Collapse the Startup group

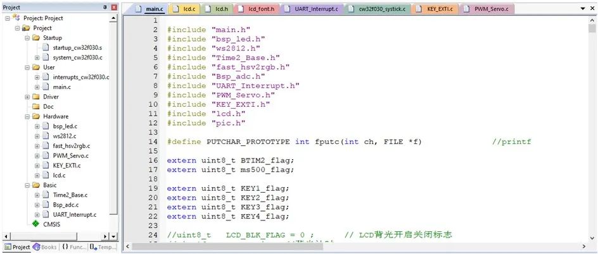coord(27,38)
